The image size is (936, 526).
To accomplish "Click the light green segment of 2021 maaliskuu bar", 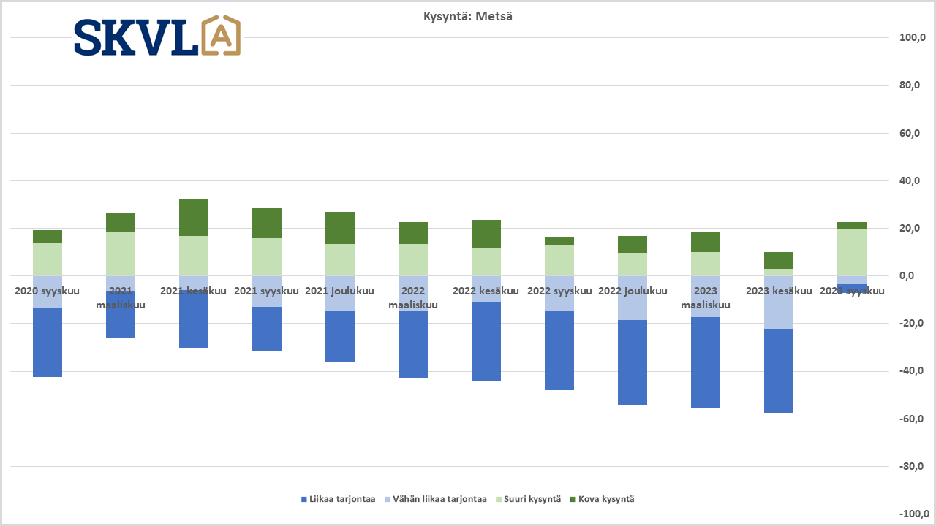I will (121, 254).
